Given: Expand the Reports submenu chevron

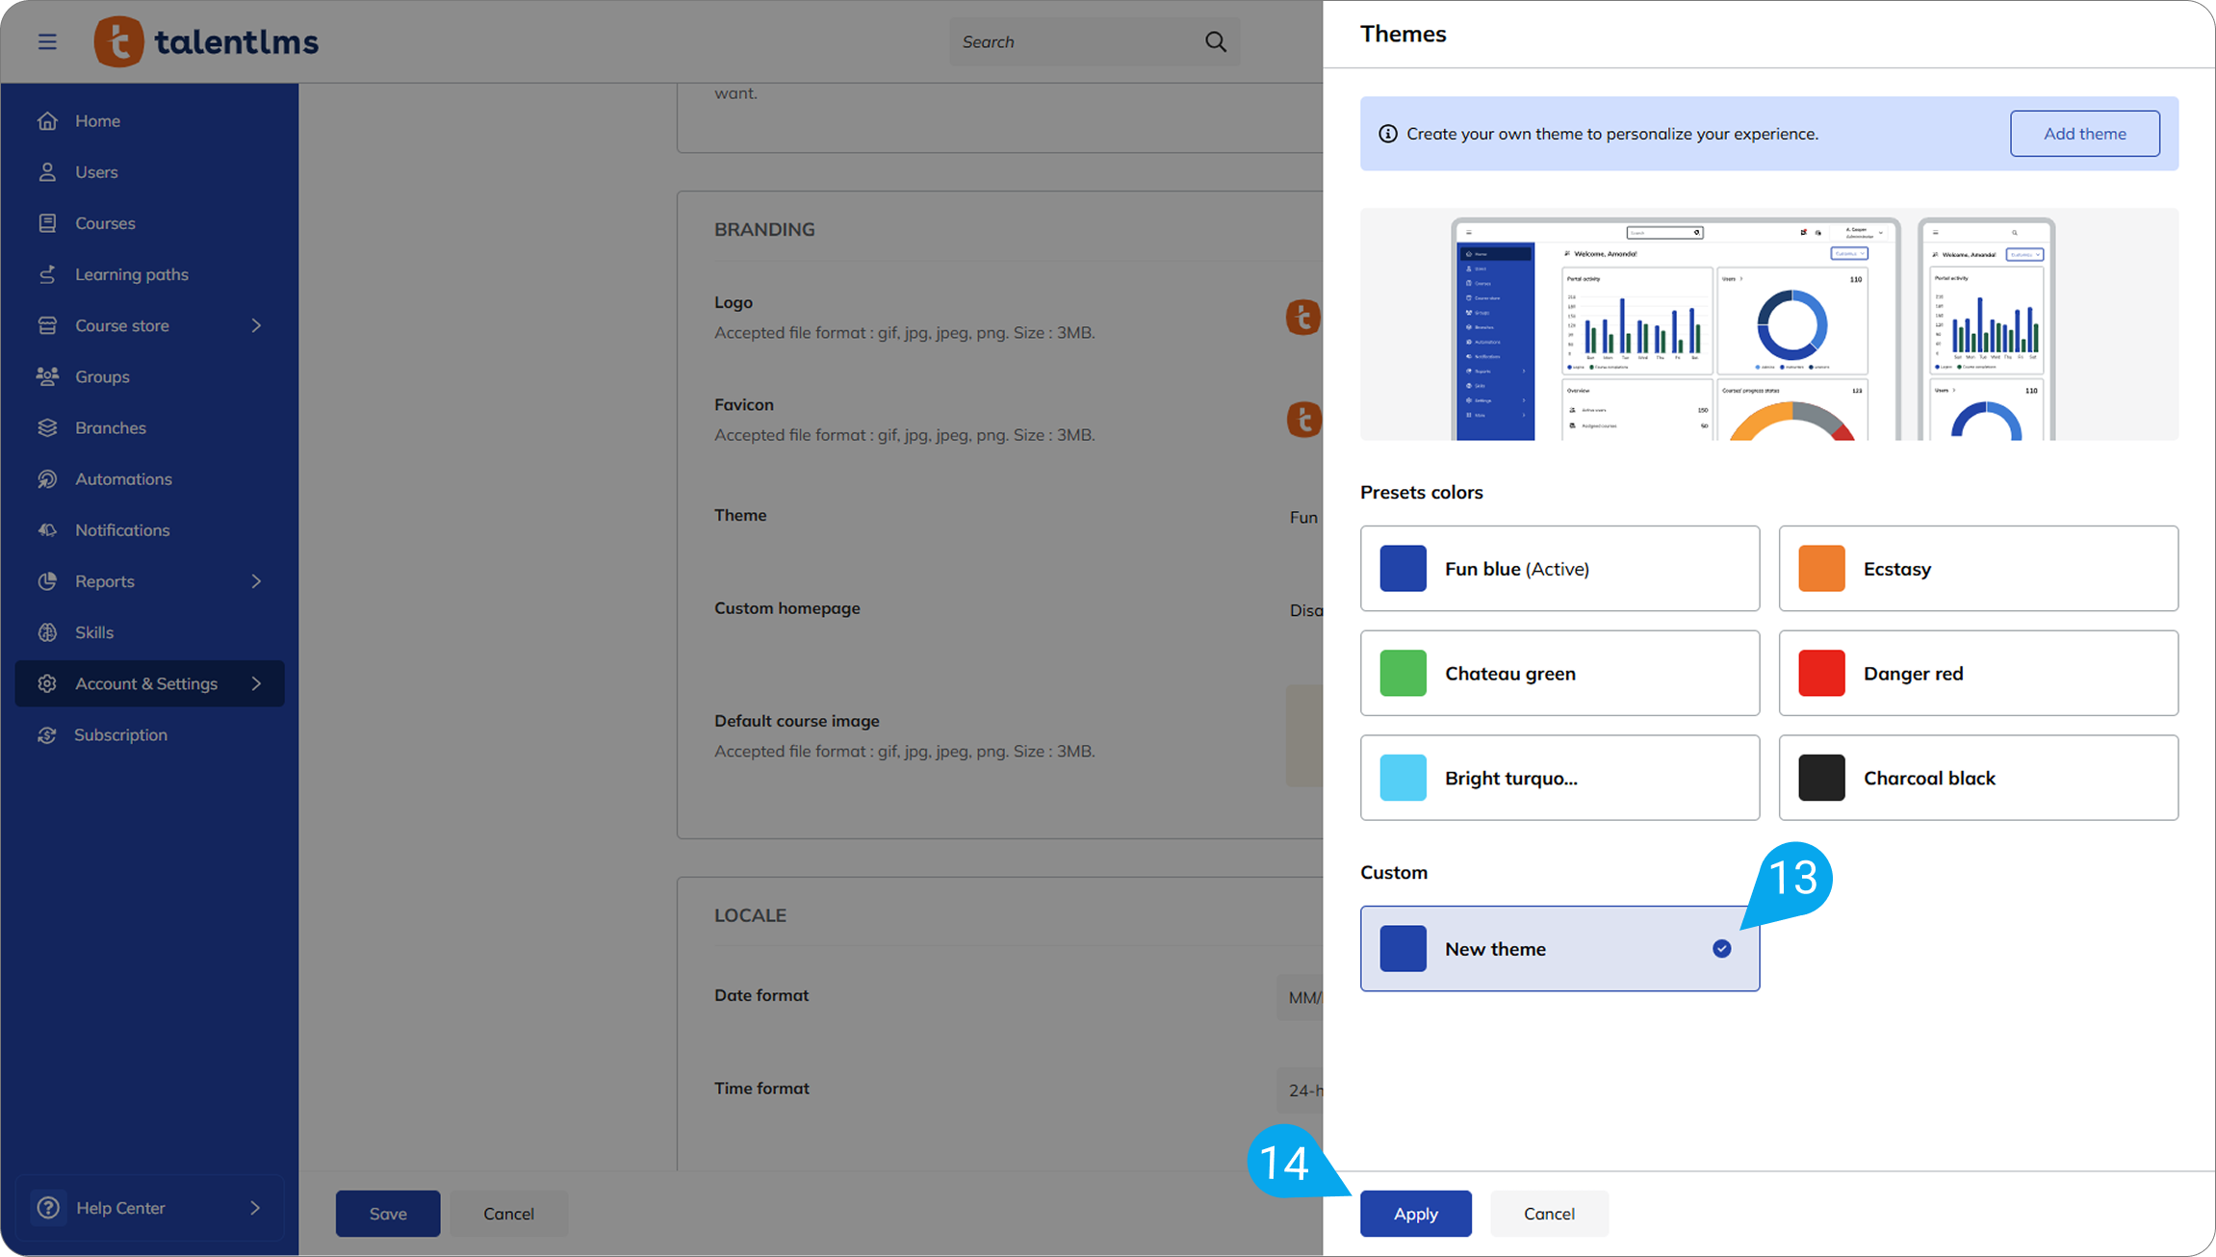Looking at the screenshot, I should [x=256, y=581].
